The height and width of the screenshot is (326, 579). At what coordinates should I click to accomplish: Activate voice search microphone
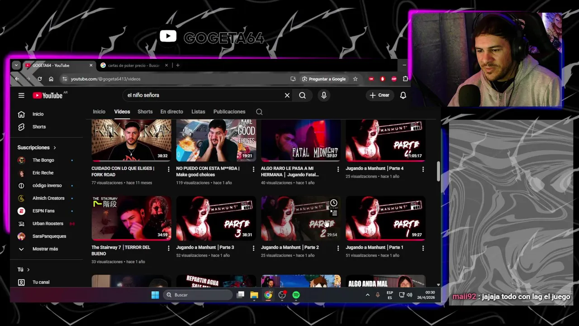(x=323, y=95)
